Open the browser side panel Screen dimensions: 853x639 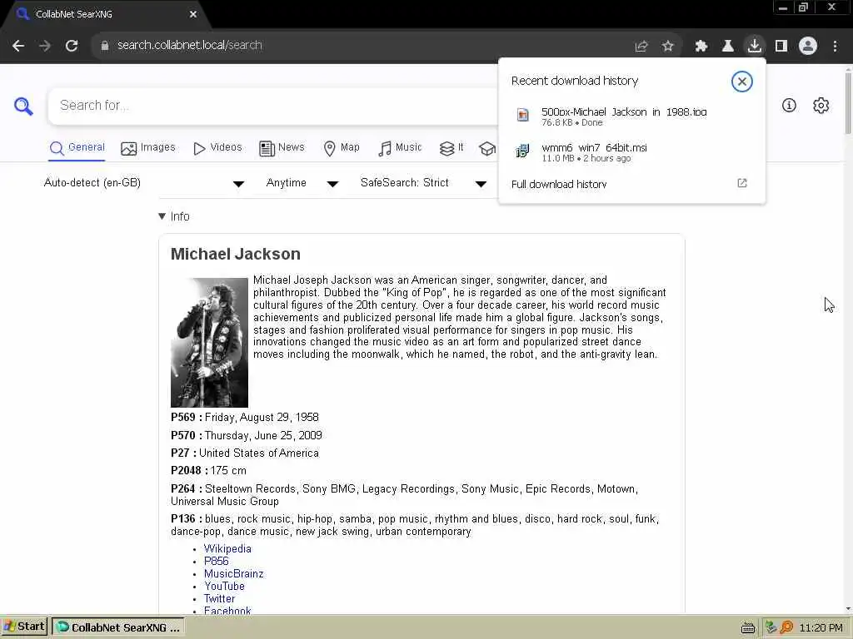781,47
